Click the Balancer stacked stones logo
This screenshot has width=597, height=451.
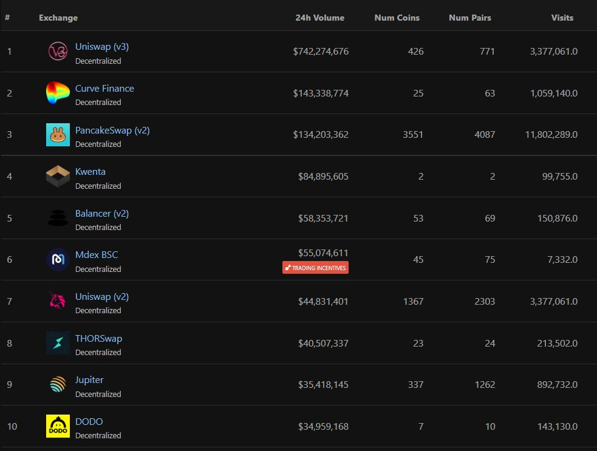click(58, 218)
